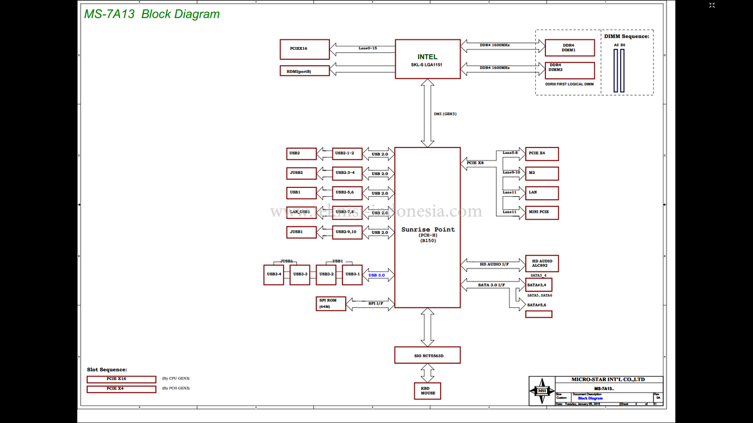Screen dimensions: 753x423
Task: Click the 'PCIE X8' arrow label
Action: coord(475,163)
